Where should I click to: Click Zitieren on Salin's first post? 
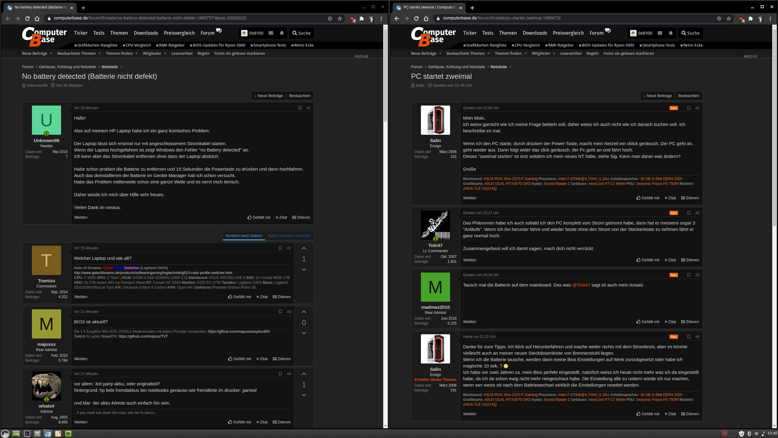(x=690, y=198)
